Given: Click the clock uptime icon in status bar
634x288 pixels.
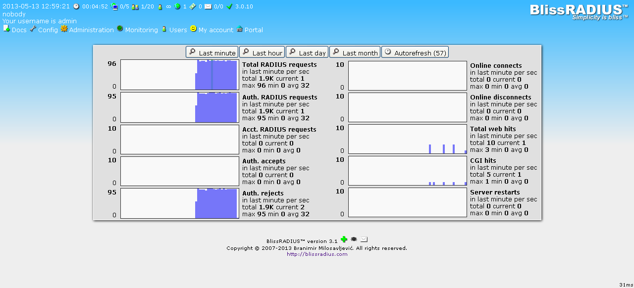Looking at the screenshot, I should tap(76, 6).
